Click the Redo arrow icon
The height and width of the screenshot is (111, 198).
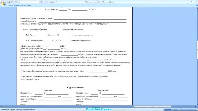[x=16, y=2]
